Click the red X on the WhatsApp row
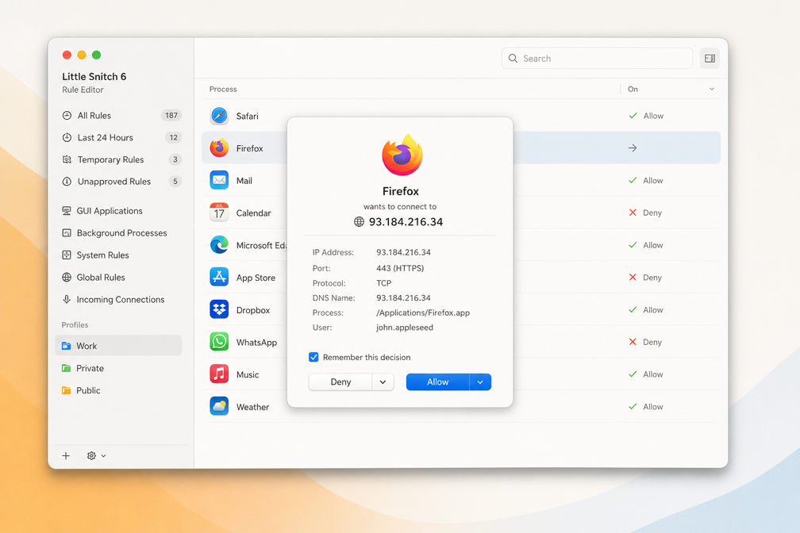Viewport: 800px width, 533px height. tap(633, 342)
